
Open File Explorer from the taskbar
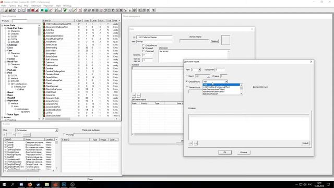[47, 184]
